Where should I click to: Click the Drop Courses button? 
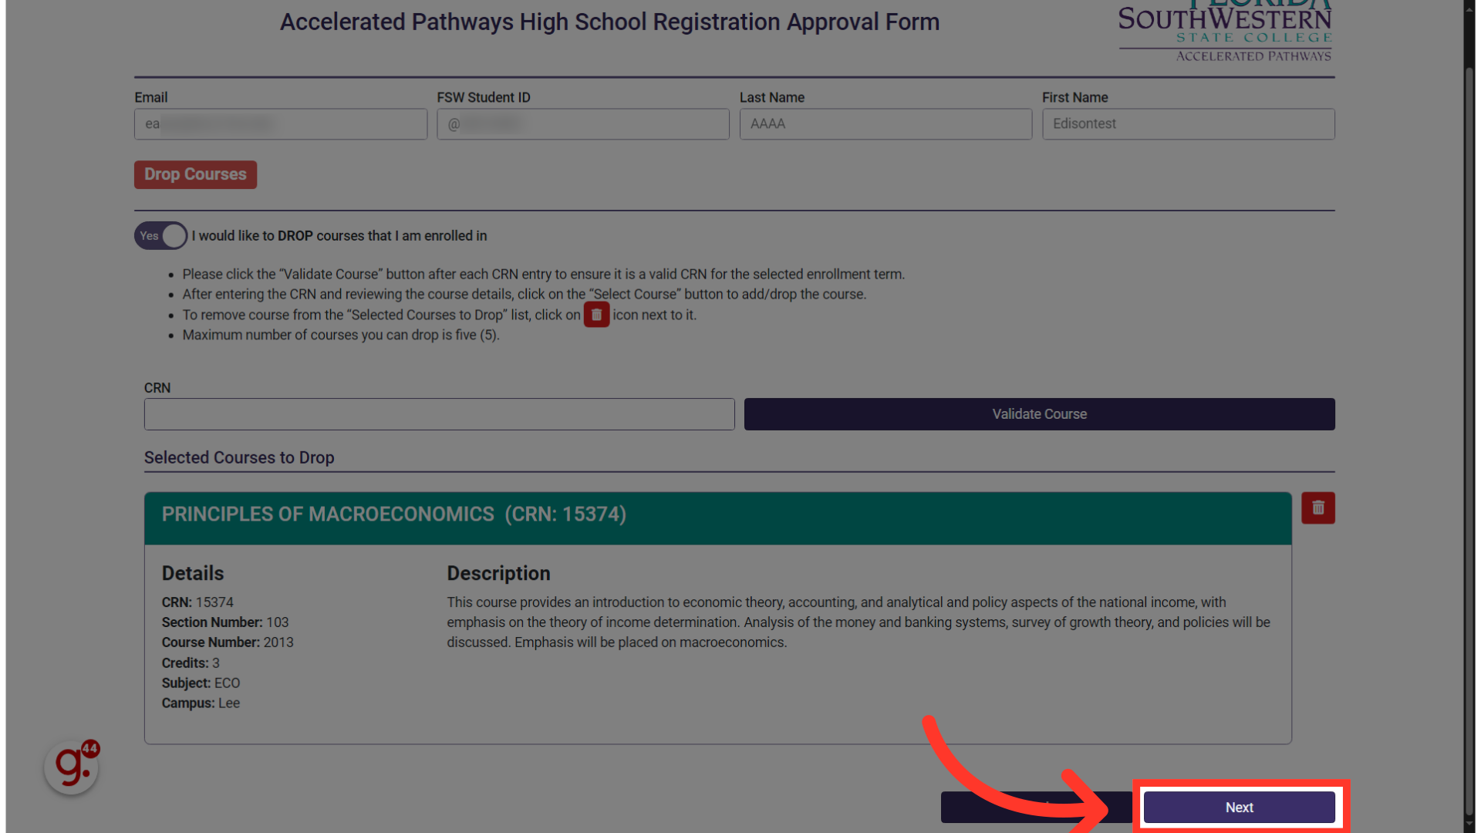point(195,174)
